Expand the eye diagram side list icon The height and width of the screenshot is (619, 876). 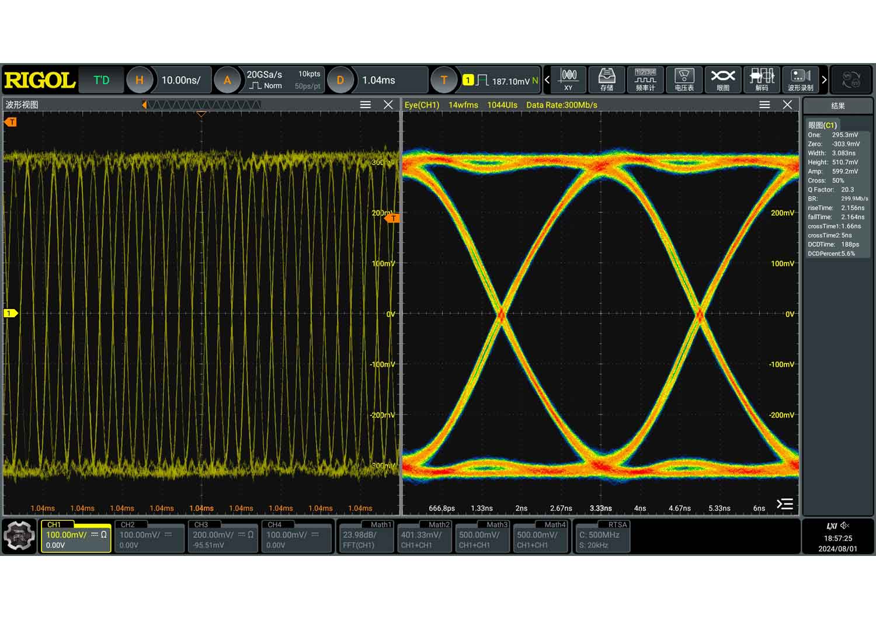coord(785,504)
